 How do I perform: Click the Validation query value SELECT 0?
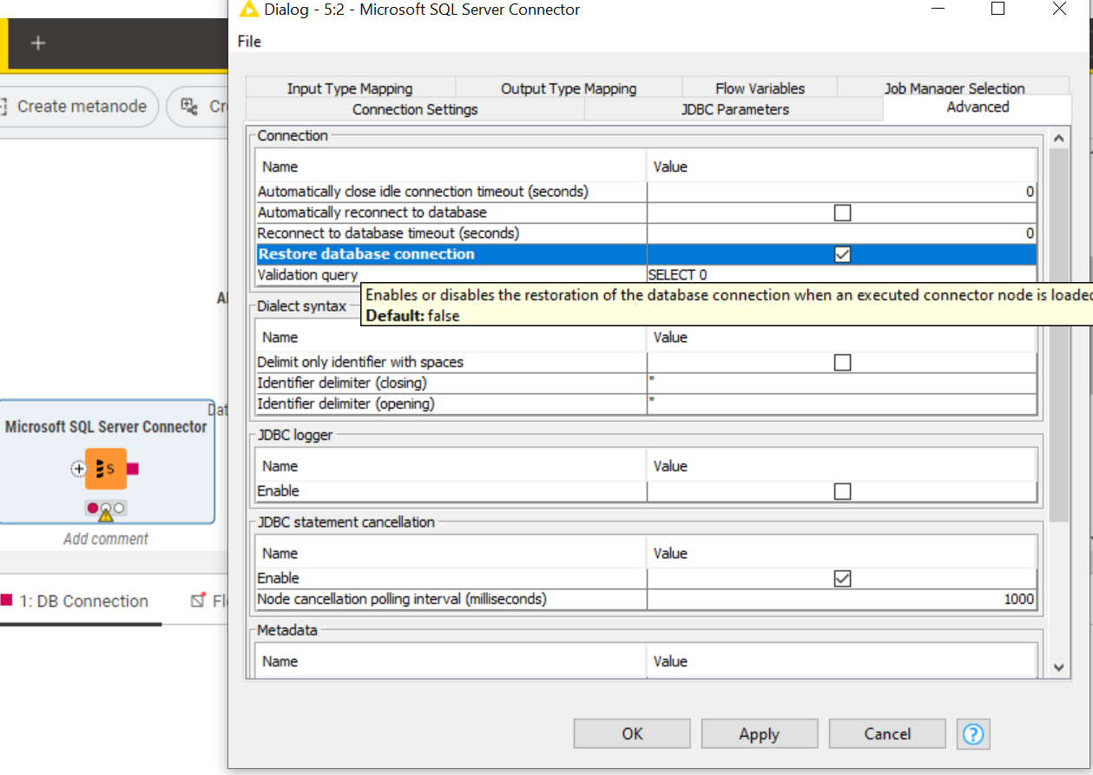677,275
